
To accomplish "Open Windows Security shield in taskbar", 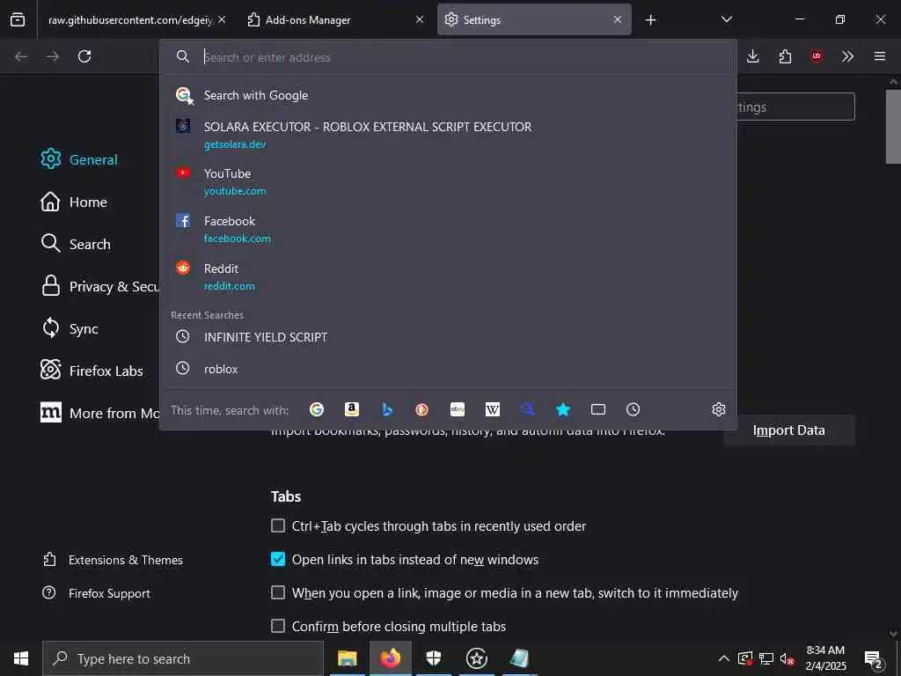I will coord(433,658).
